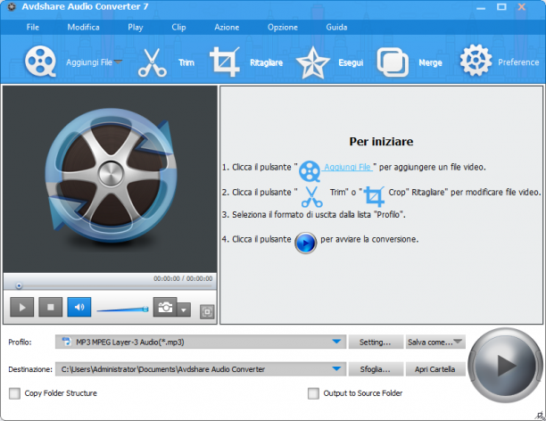Open the snapshot options dropdown arrow
This screenshot has height=421, width=546.
184,310
